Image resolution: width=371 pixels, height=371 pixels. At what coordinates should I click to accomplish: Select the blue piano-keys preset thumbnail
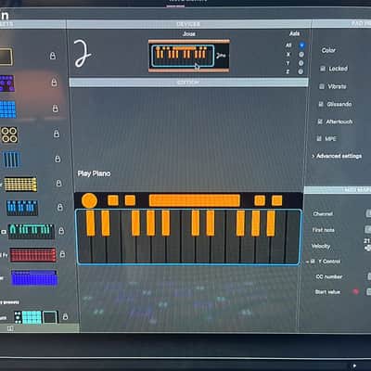[x=22, y=208]
